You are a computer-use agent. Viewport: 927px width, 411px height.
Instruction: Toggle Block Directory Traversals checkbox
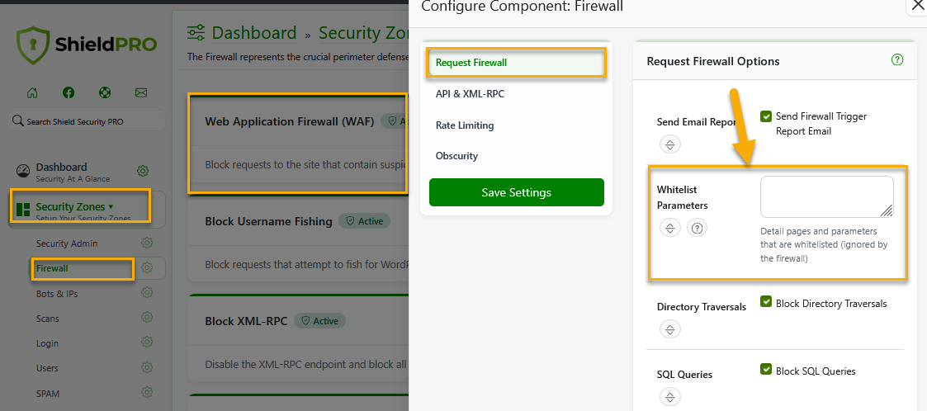pyautogui.click(x=766, y=302)
